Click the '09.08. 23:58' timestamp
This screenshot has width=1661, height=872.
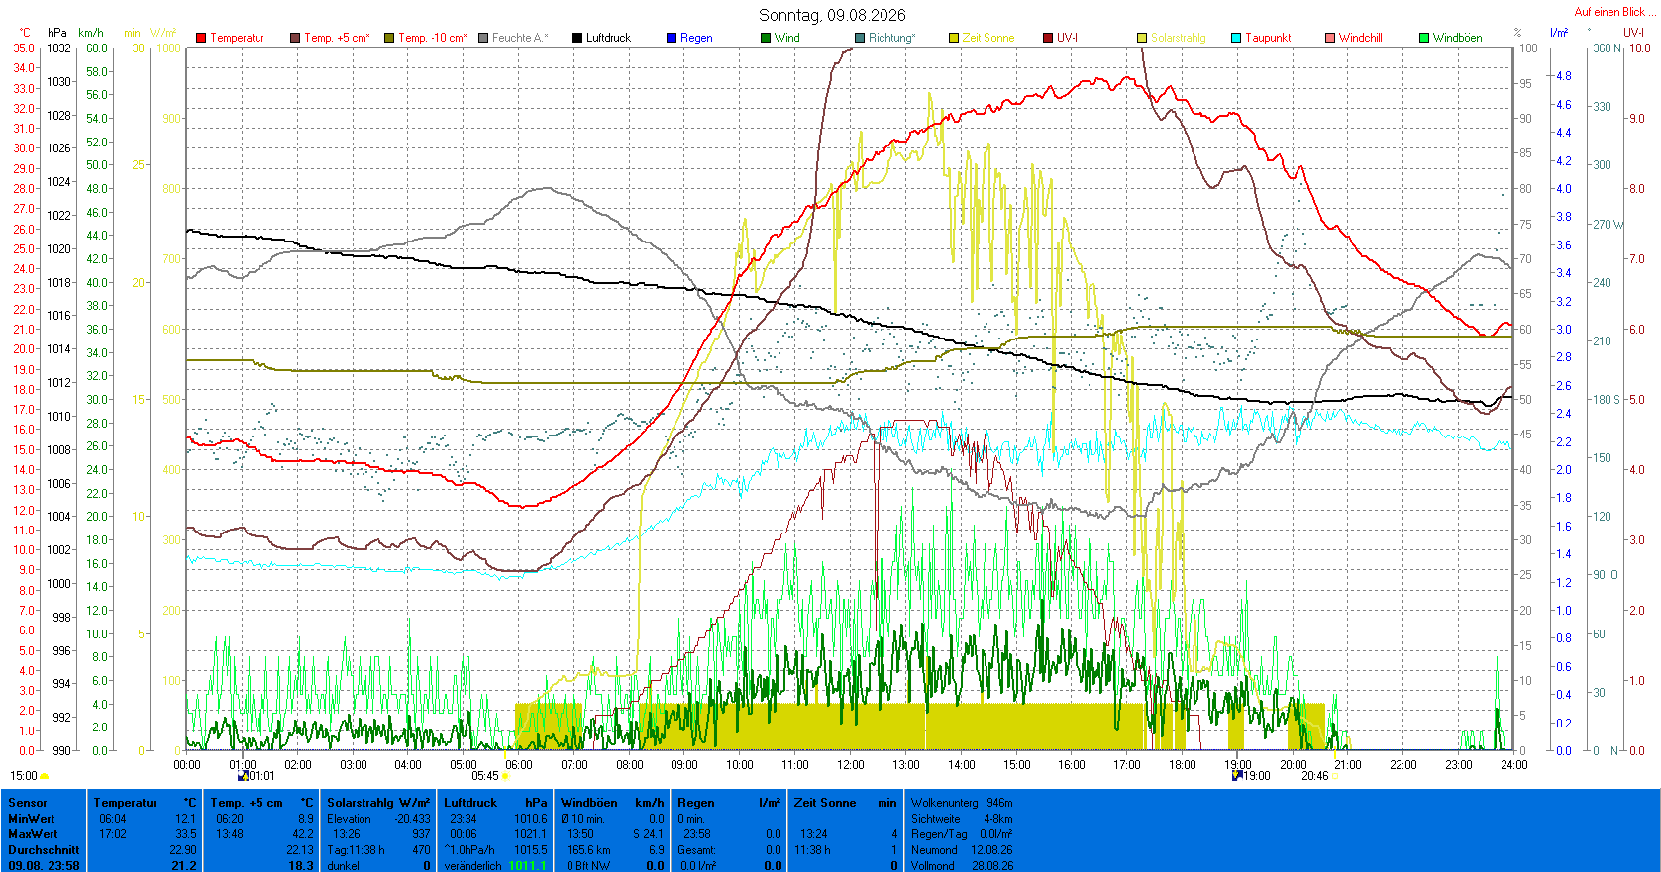[45, 866]
